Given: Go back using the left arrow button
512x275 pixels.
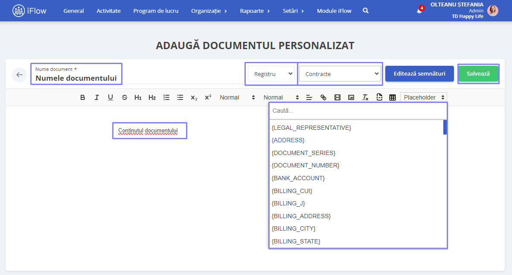Looking at the screenshot, I should point(19,75).
